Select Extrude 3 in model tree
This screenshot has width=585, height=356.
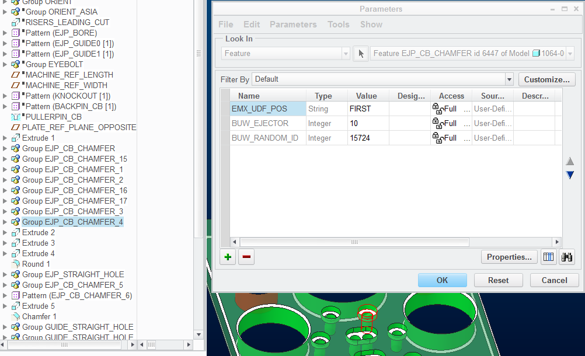(39, 243)
